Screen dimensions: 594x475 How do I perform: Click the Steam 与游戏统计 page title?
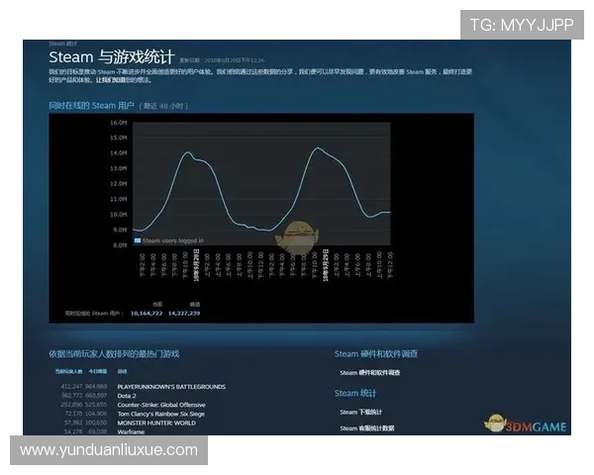(112, 57)
